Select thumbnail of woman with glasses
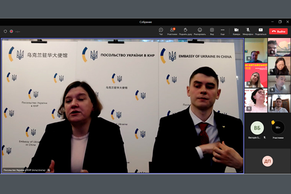The image size is (291, 194). tap(256, 101)
